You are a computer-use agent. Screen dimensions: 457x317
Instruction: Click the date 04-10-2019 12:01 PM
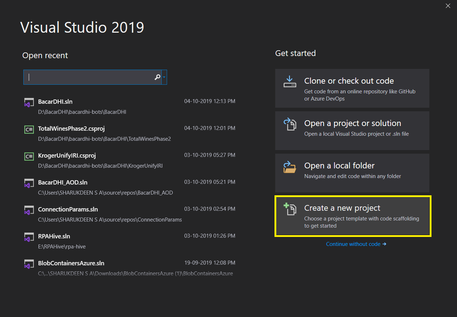tap(210, 128)
